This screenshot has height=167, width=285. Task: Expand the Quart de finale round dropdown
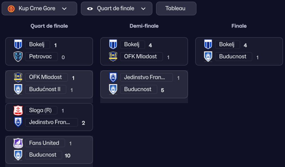117,9
